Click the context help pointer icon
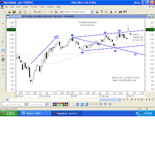155x155 pixels. tap(125, 12)
